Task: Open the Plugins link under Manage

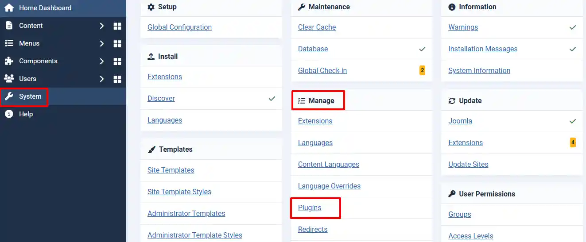Action: [x=310, y=207]
